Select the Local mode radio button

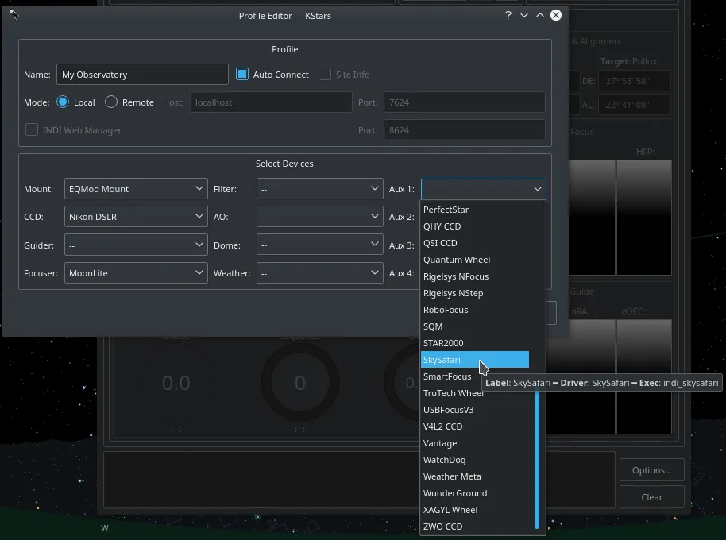pyautogui.click(x=63, y=102)
